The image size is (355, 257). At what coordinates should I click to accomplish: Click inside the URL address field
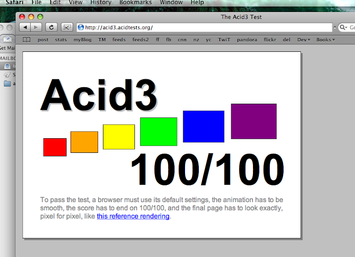[x=200, y=27]
